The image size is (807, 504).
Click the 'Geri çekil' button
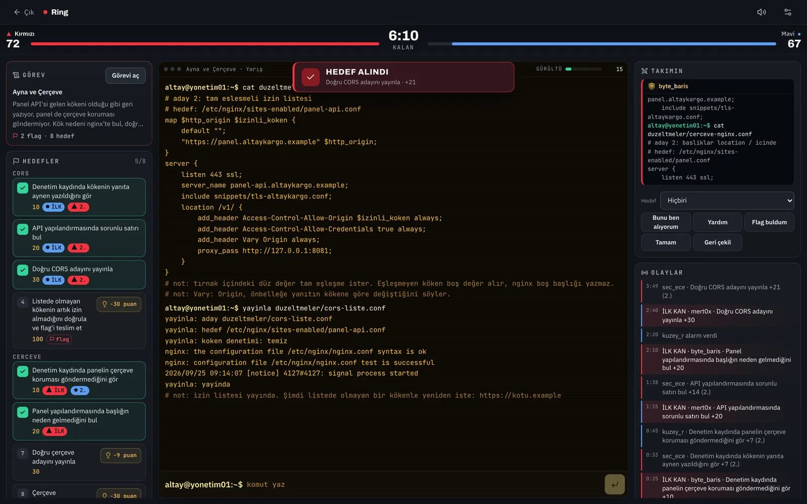click(x=717, y=242)
